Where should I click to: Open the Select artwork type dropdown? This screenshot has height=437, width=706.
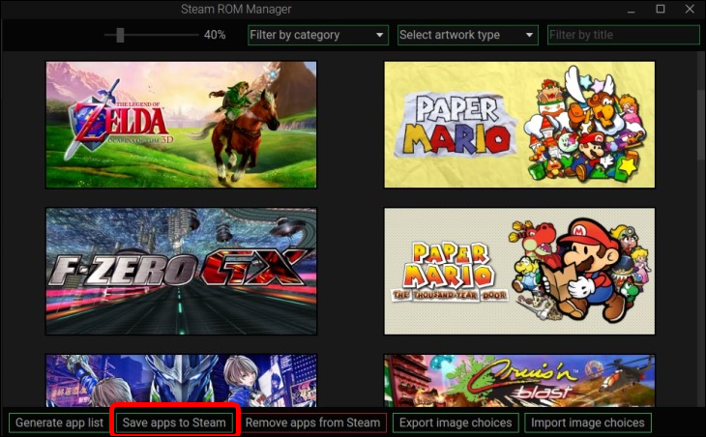click(x=468, y=35)
